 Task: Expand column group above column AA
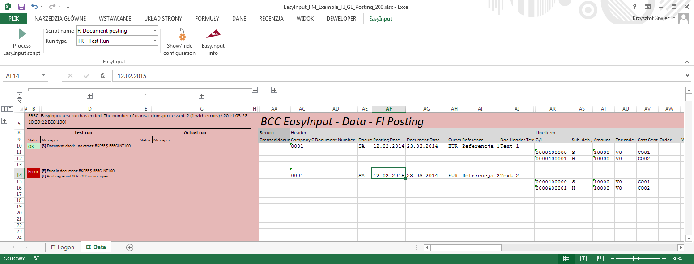click(x=274, y=90)
